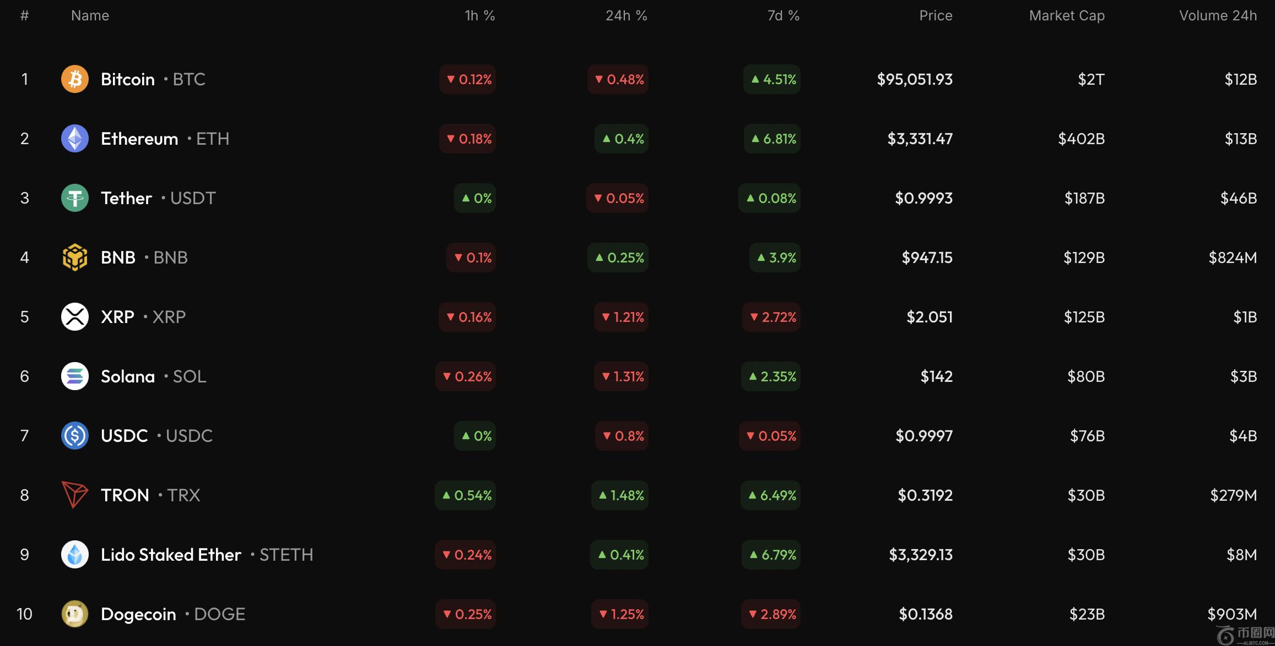Click the TRON triangle logo
The height and width of the screenshot is (646, 1275).
[x=74, y=495]
